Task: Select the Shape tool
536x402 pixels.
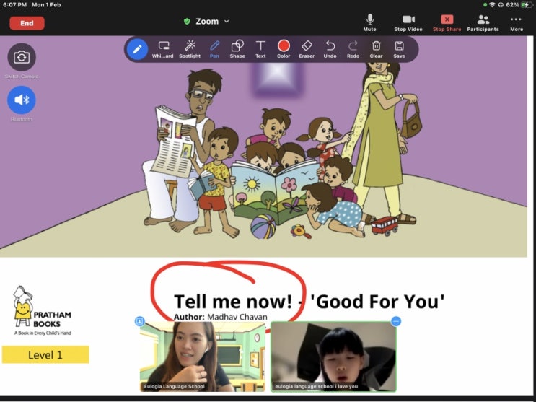Action: (237, 50)
